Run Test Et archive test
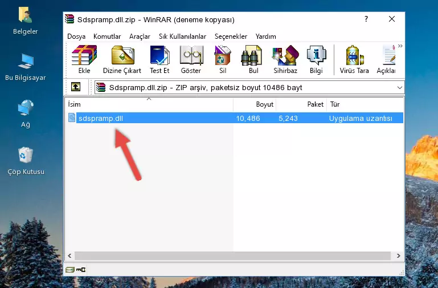The width and height of the screenshot is (438, 288). click(159, 59)
